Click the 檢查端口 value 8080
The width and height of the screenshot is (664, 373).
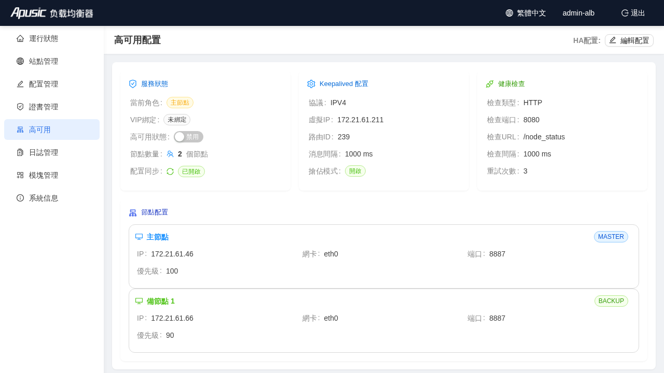(531, 120)
